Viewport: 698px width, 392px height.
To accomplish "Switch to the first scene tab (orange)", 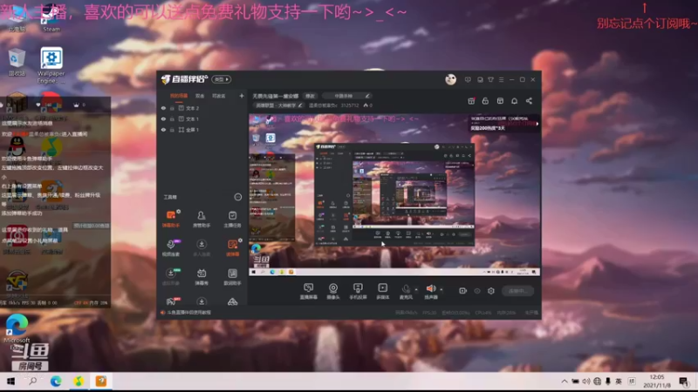I will click(x=179, y=96).
